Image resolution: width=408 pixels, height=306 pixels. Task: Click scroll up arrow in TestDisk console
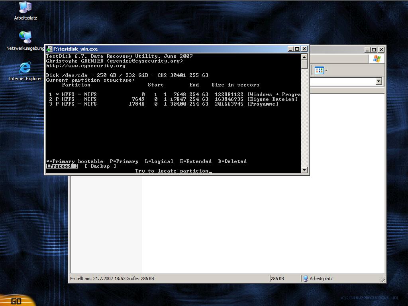pyautogui.click(x=304, y=57)
